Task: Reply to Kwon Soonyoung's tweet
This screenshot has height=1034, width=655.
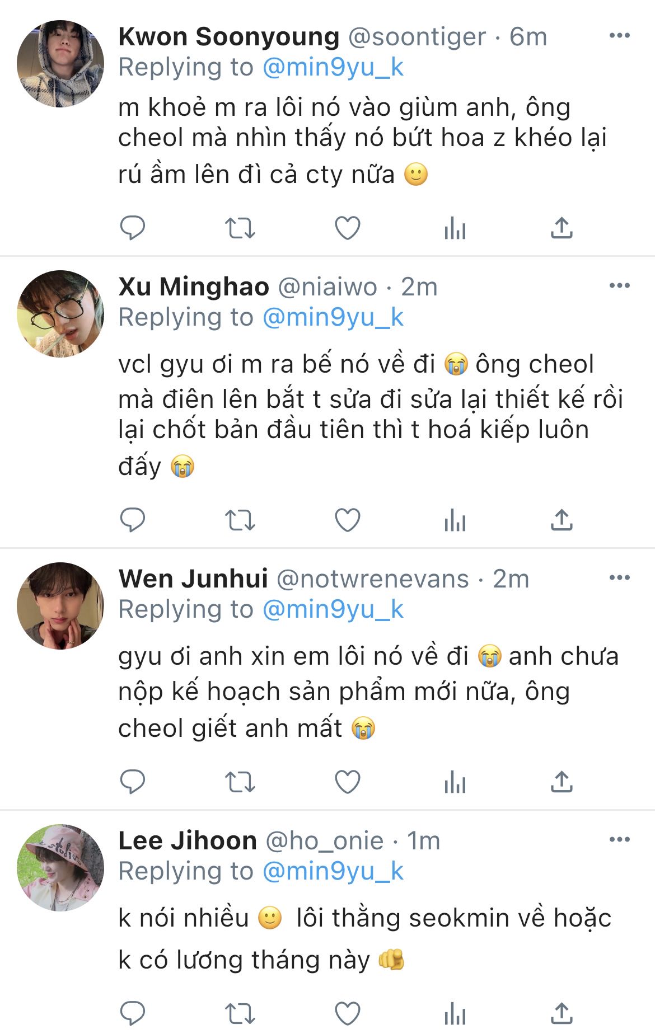Action: 133,228
